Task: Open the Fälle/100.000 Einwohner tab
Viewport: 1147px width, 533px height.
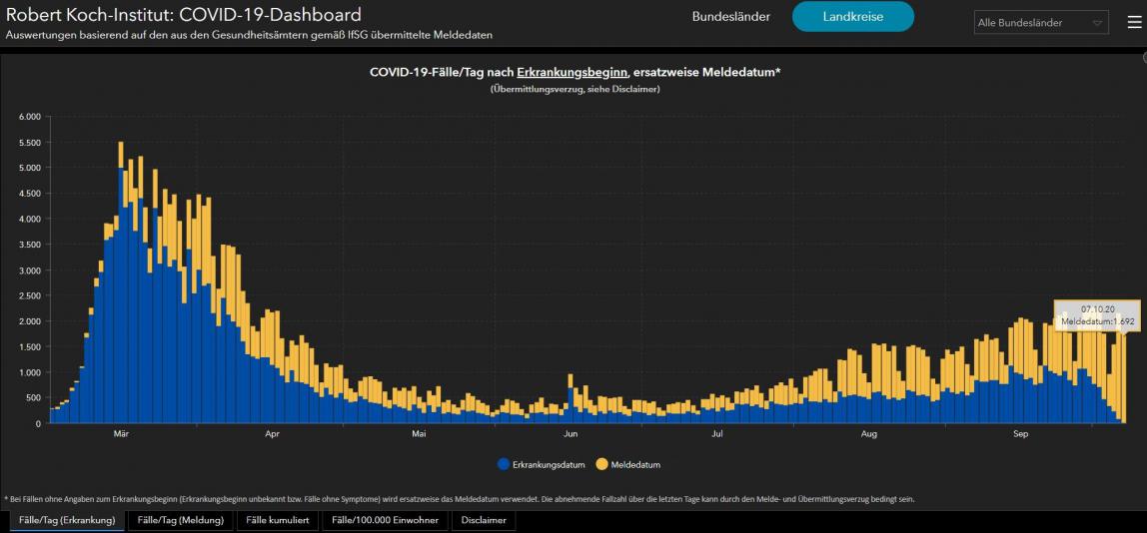Action: pyautogui.click(x=385, y=520)
